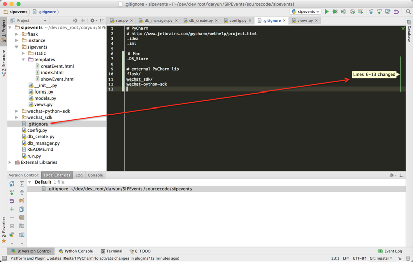Close the .gitignore editor tab
Image resolution: width=413 pixels, height=262 pixels.
[284, 20]
